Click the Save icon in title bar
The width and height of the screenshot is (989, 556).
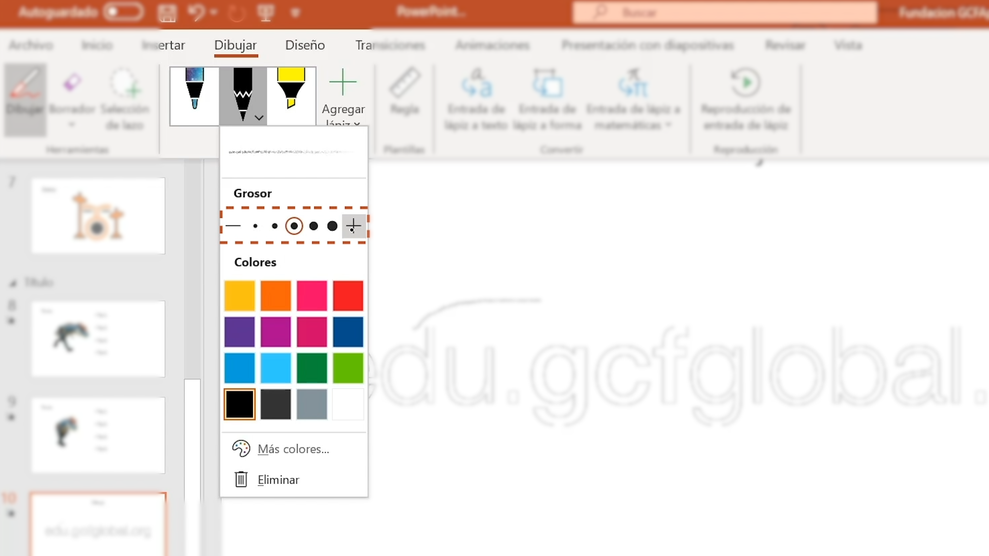[167, 12]
